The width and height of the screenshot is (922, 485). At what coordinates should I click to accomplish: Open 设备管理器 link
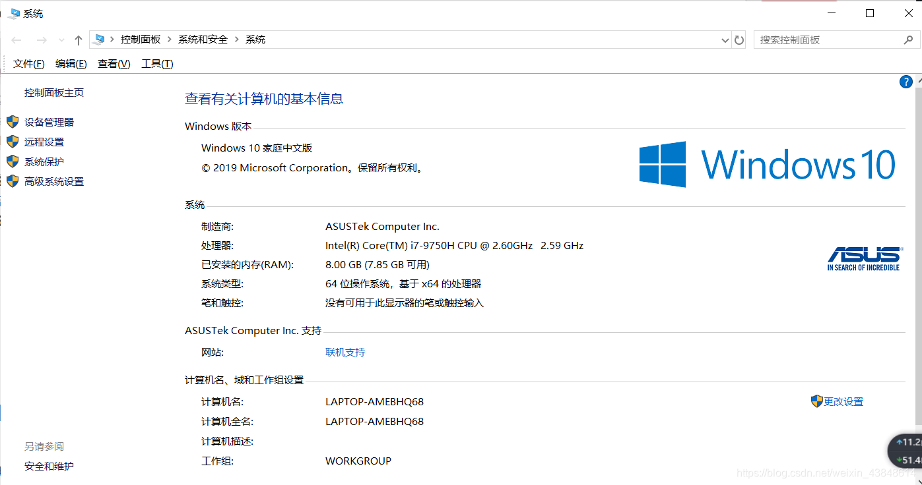point(49,122)
